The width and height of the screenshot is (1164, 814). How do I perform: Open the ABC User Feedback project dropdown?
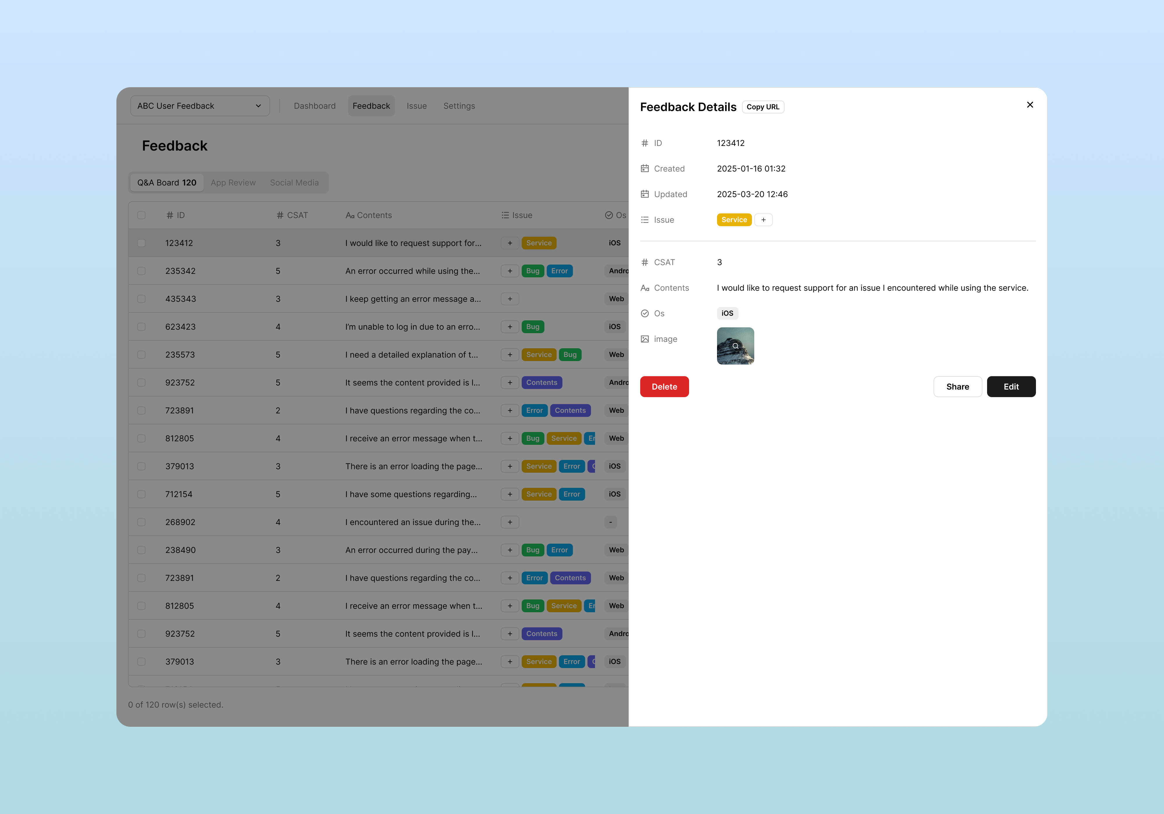coord(200,106)
